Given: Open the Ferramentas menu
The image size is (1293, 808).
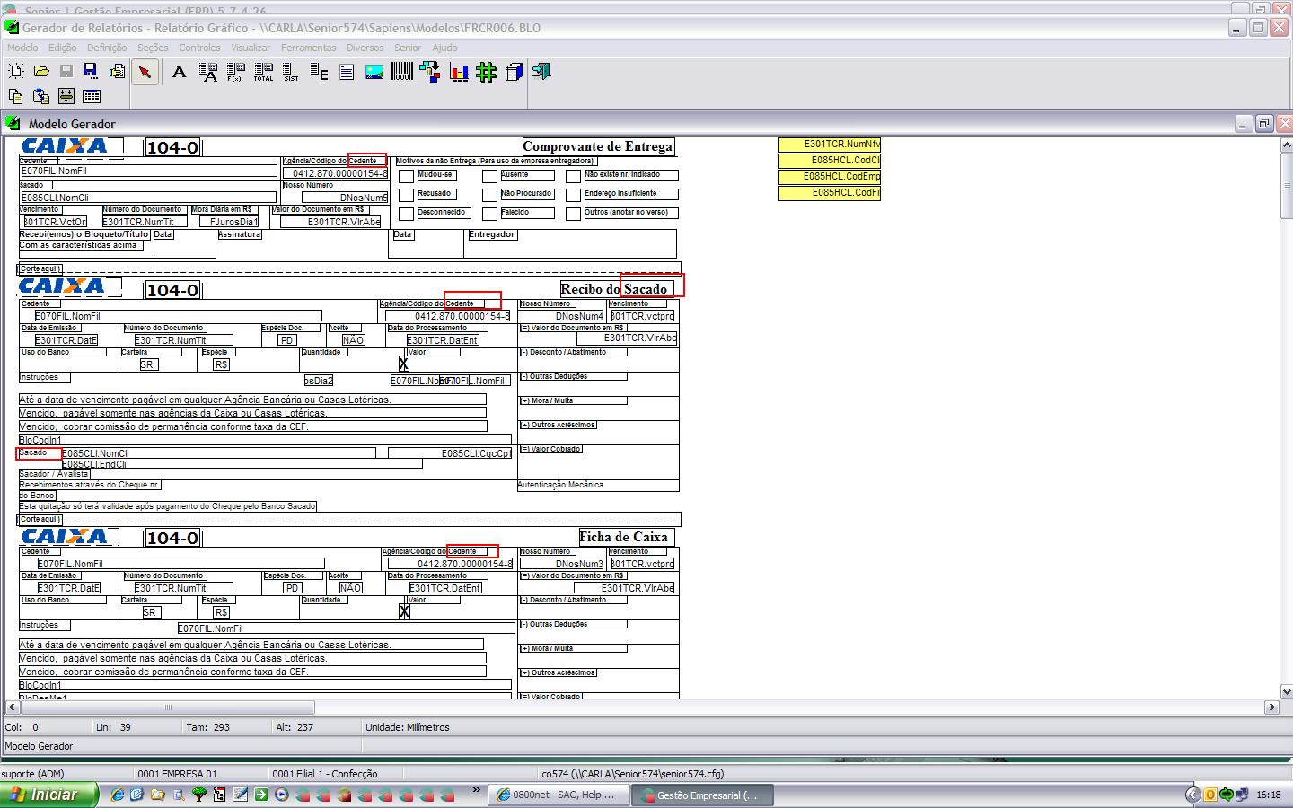Looking at the screenshot, I should (x=308, y=48).
